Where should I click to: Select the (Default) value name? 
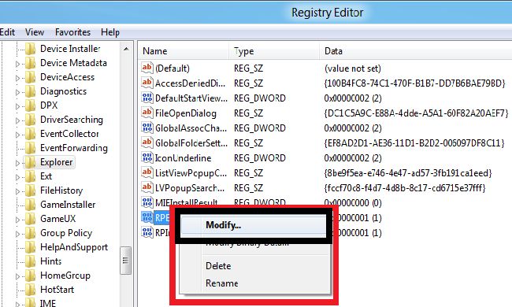[x=173, y=68]
